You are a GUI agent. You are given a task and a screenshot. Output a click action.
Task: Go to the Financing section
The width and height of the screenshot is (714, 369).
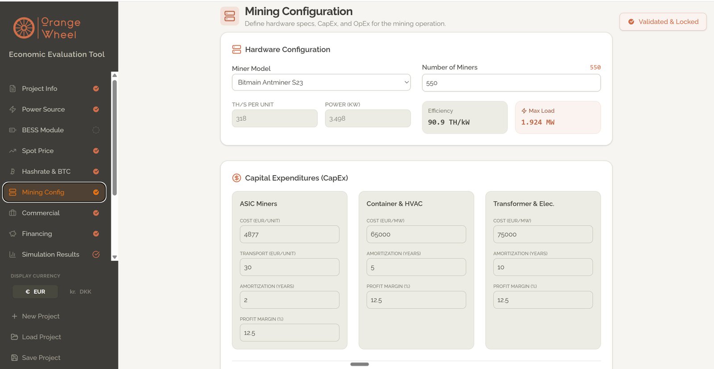tap(54, 234)
